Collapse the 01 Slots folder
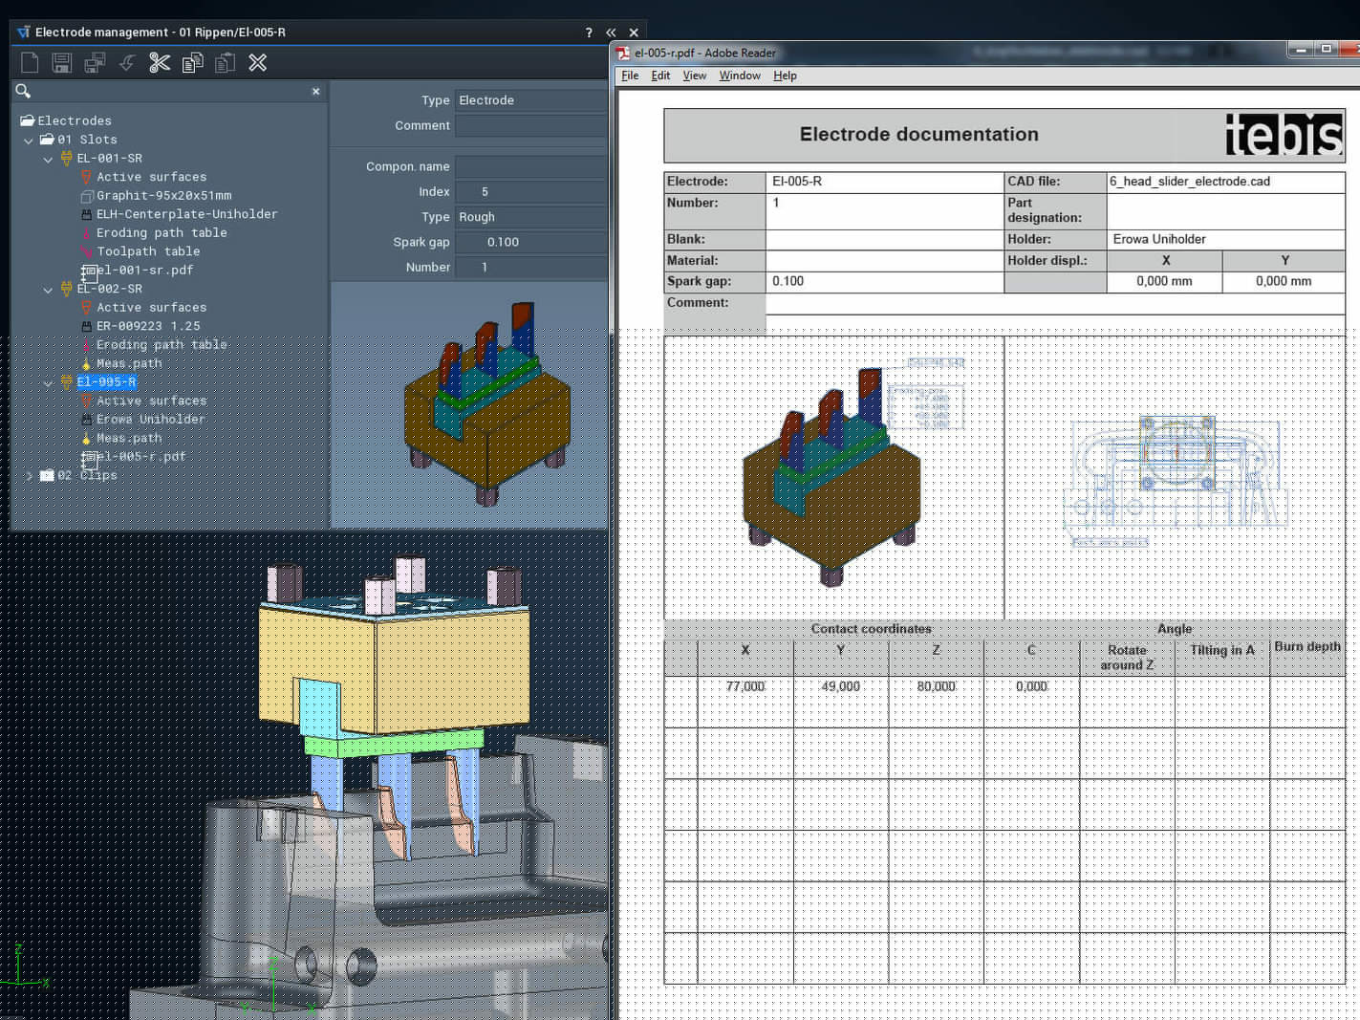The height and width of the screenshot is (1020, 1360). click(29, 140)
